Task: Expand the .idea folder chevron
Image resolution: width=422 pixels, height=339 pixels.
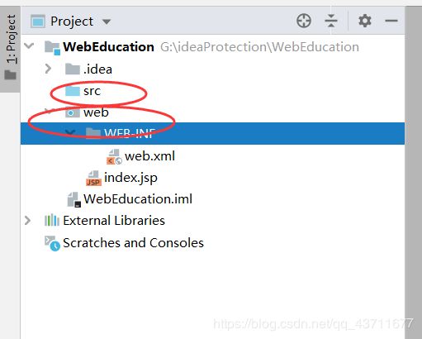Action: point(48,69)
